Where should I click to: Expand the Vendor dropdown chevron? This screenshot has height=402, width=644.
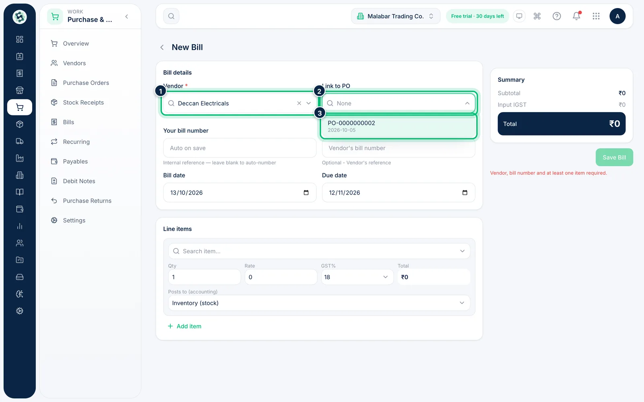tap(309, 103)
